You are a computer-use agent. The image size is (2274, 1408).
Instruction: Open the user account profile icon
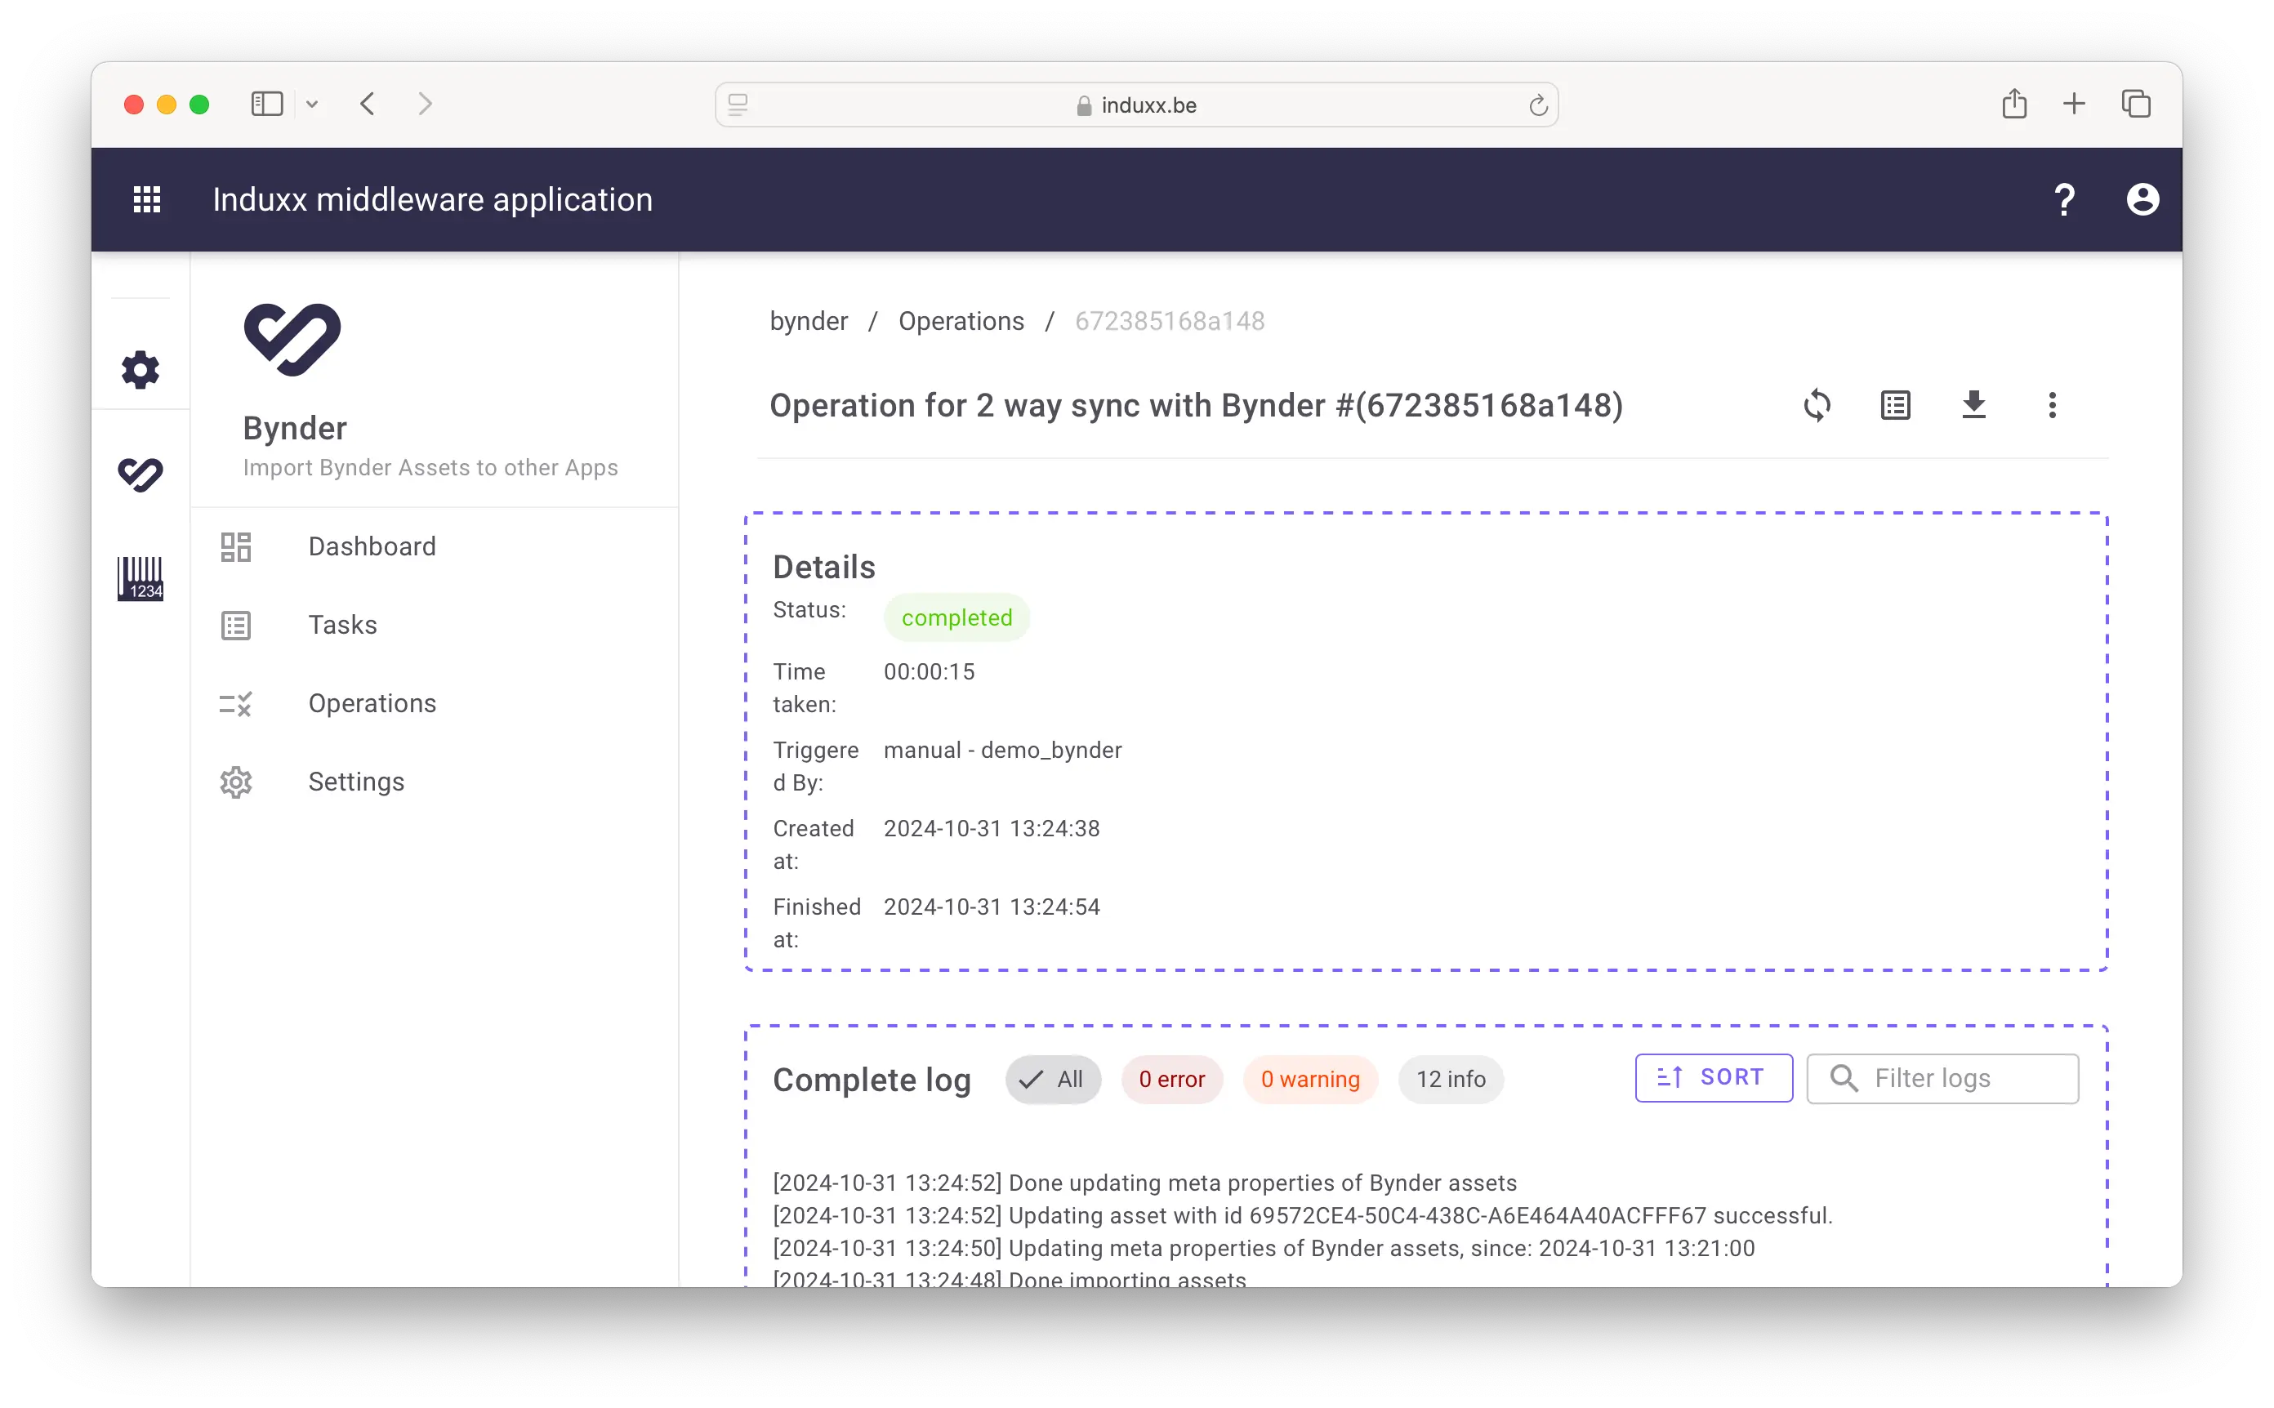[2142, 199]
